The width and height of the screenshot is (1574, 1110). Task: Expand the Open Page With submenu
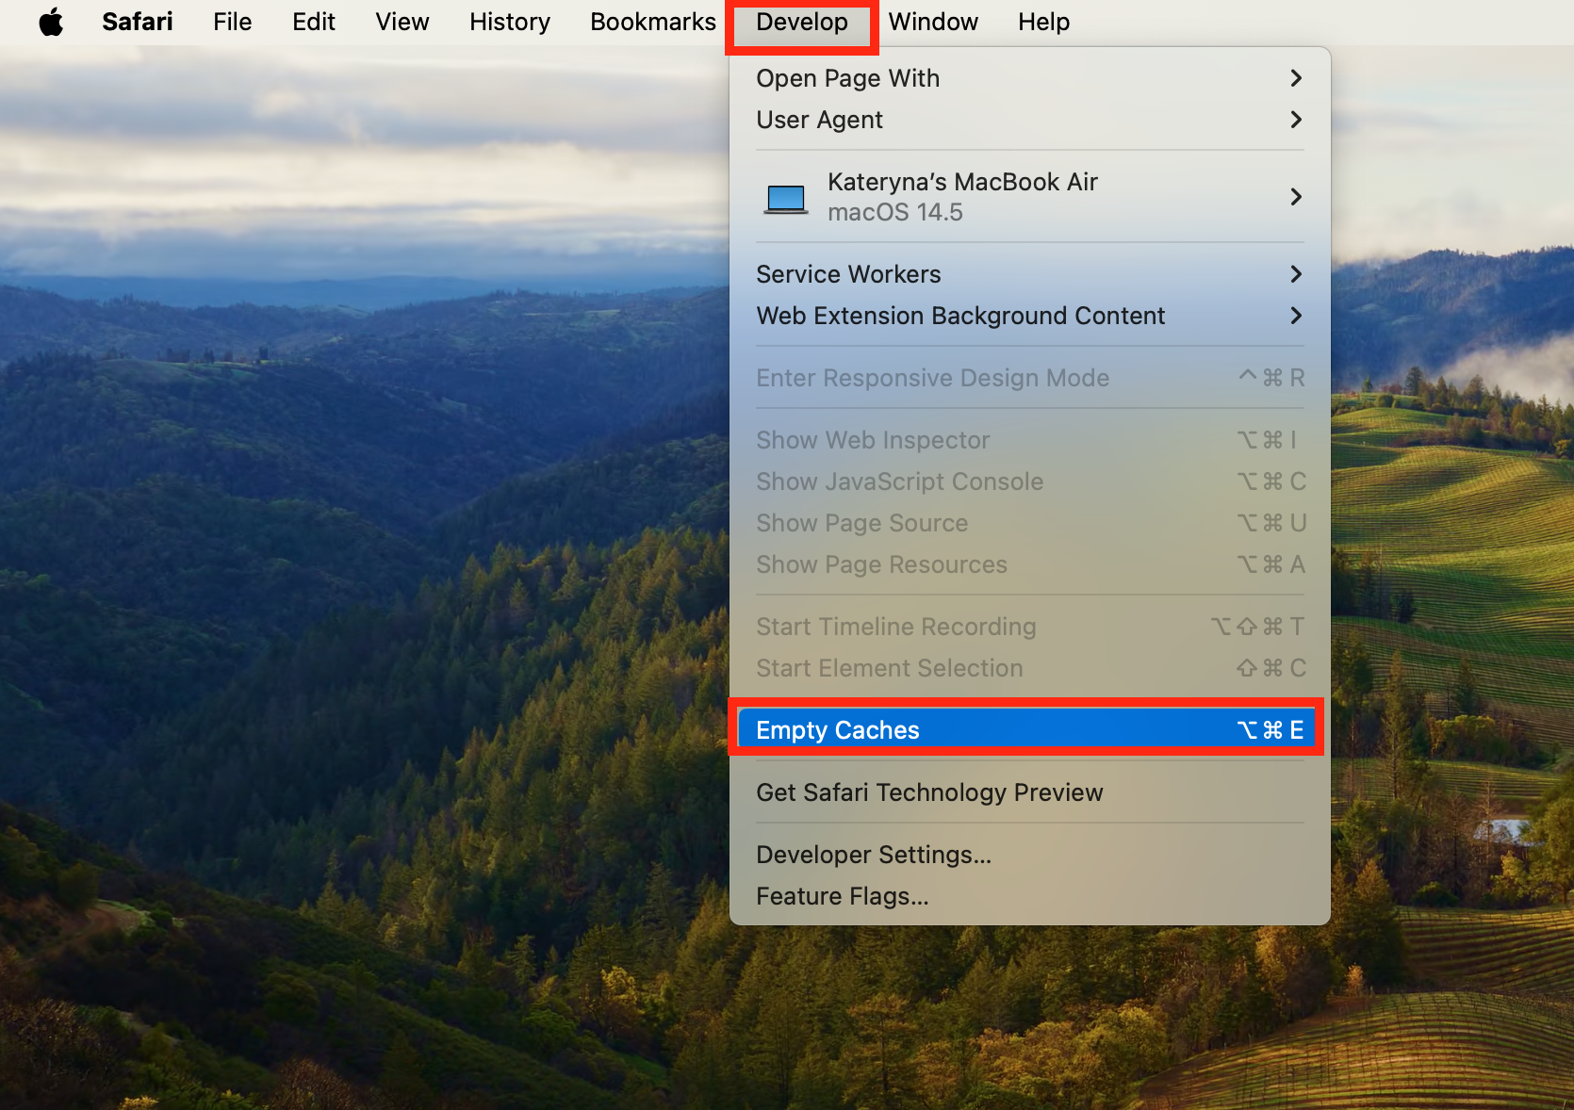point(1030,78)
